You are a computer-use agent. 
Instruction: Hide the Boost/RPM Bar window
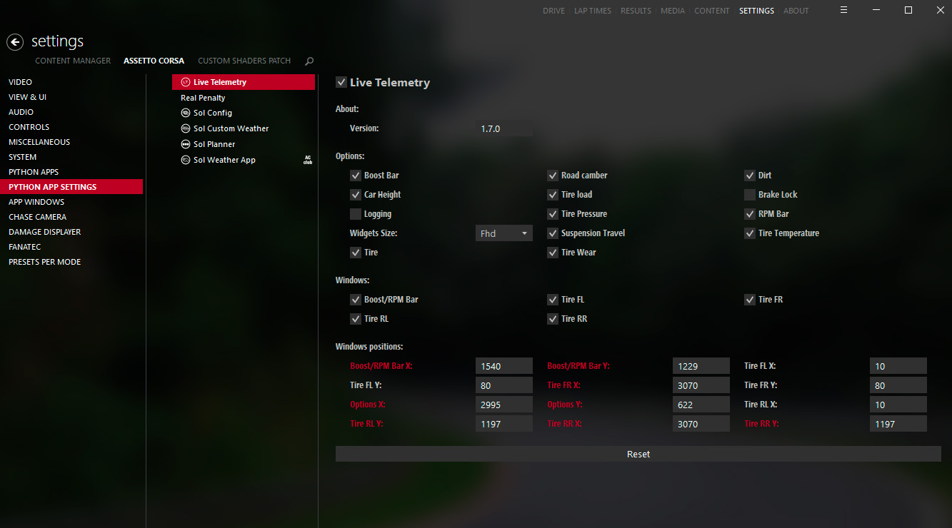point(356,300)
